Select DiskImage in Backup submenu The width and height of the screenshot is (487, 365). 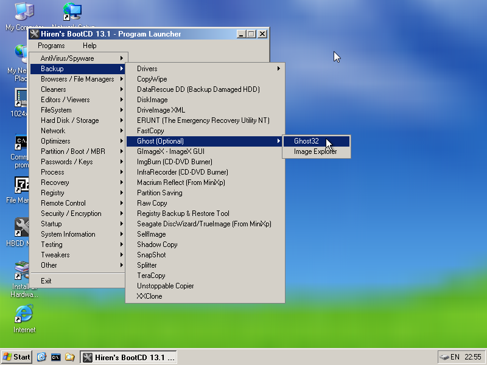click(x=205, y=100)
